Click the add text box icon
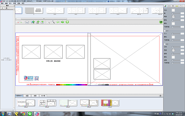Viewport: 185px width, 116px height. tap(38, 22)
